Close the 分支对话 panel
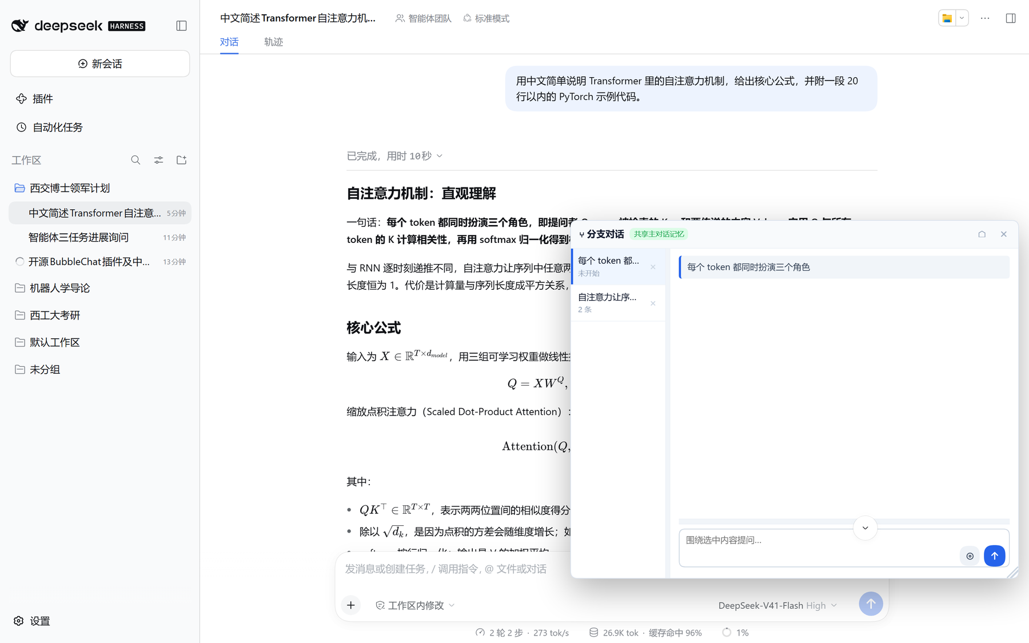This screenshot has height=643, width=1029. coord(1004,234)
